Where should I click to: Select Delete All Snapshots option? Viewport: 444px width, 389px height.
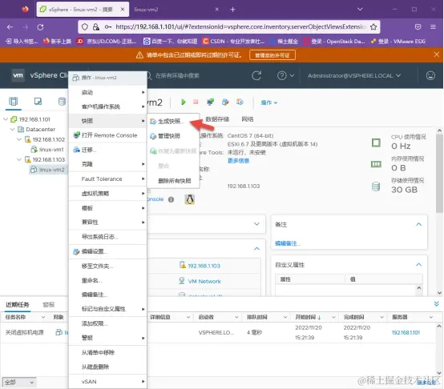(x=173, y=181)
